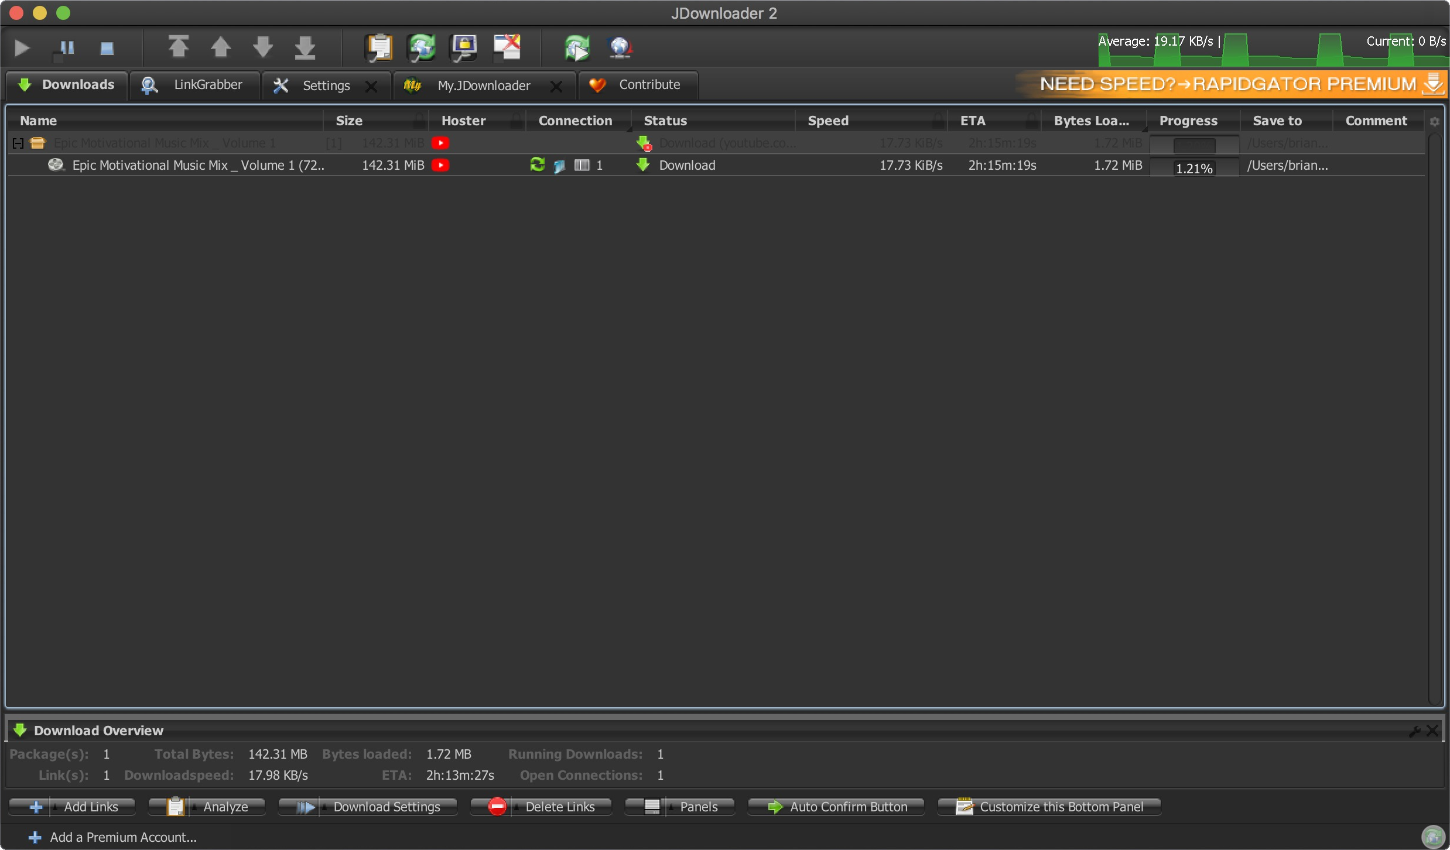Sort by the Status column header

pyautogui.click(x=714, y=121)
